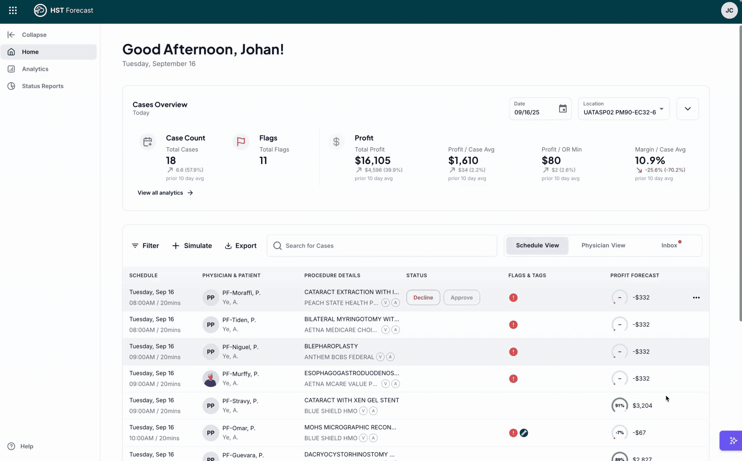Click the edit tag icon on PF-Omar row
The height and width of the screenshot is (461, 742).
524,433
